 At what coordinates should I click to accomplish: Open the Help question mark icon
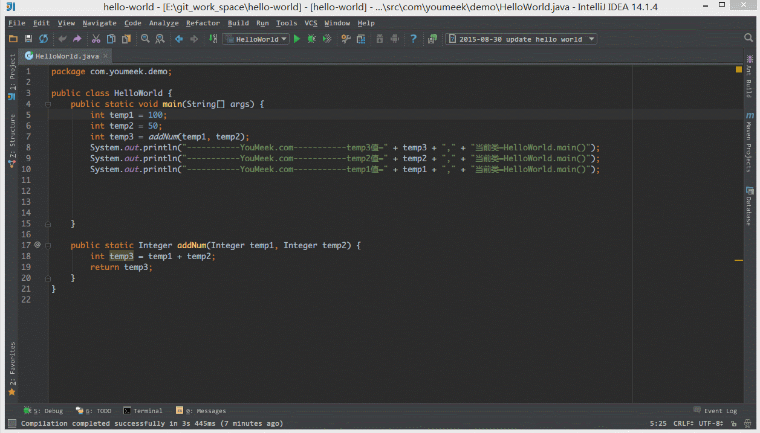click(414, 39)
